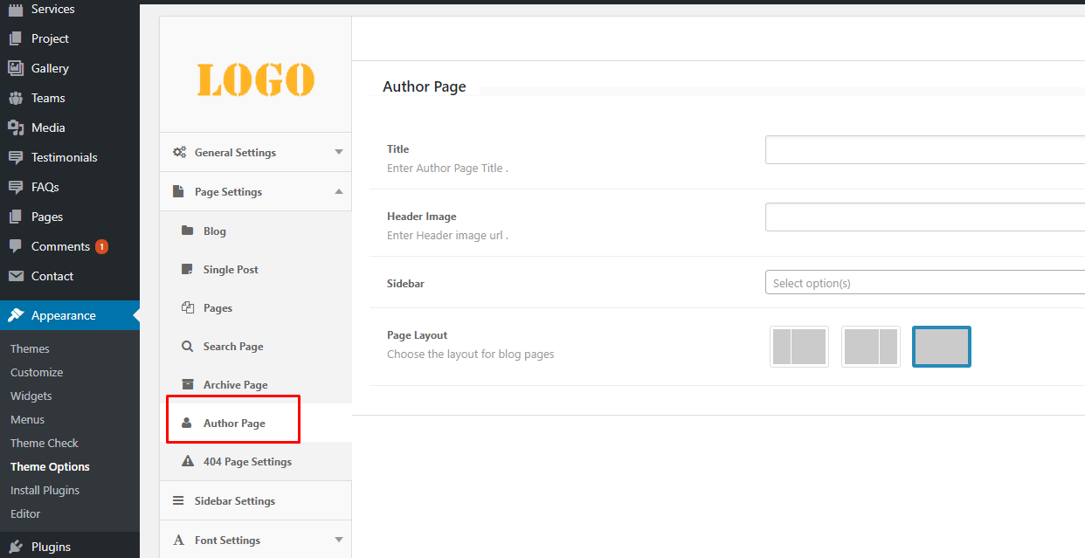Click the Testimonials icon in sidebar
This screenshot has height=558, width=1085.
pos(15,157)
